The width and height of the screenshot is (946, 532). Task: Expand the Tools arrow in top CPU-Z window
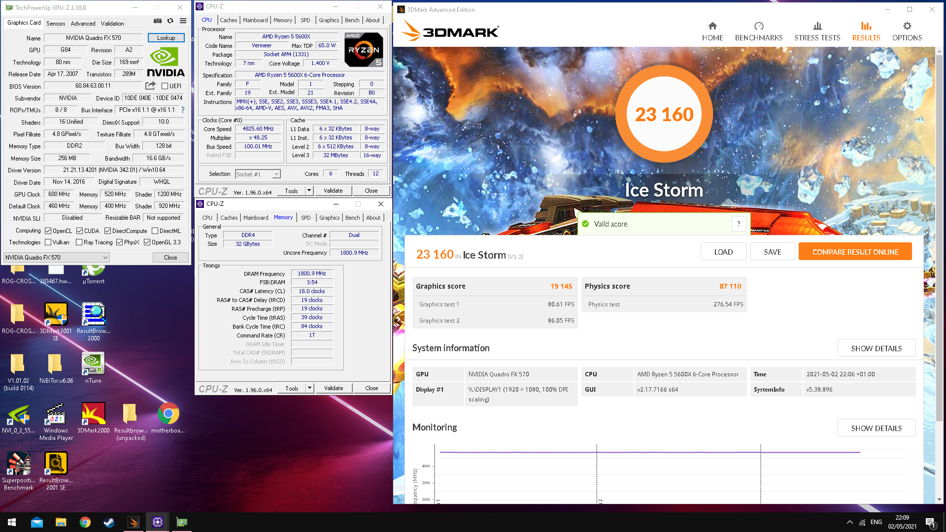(309, 191)
